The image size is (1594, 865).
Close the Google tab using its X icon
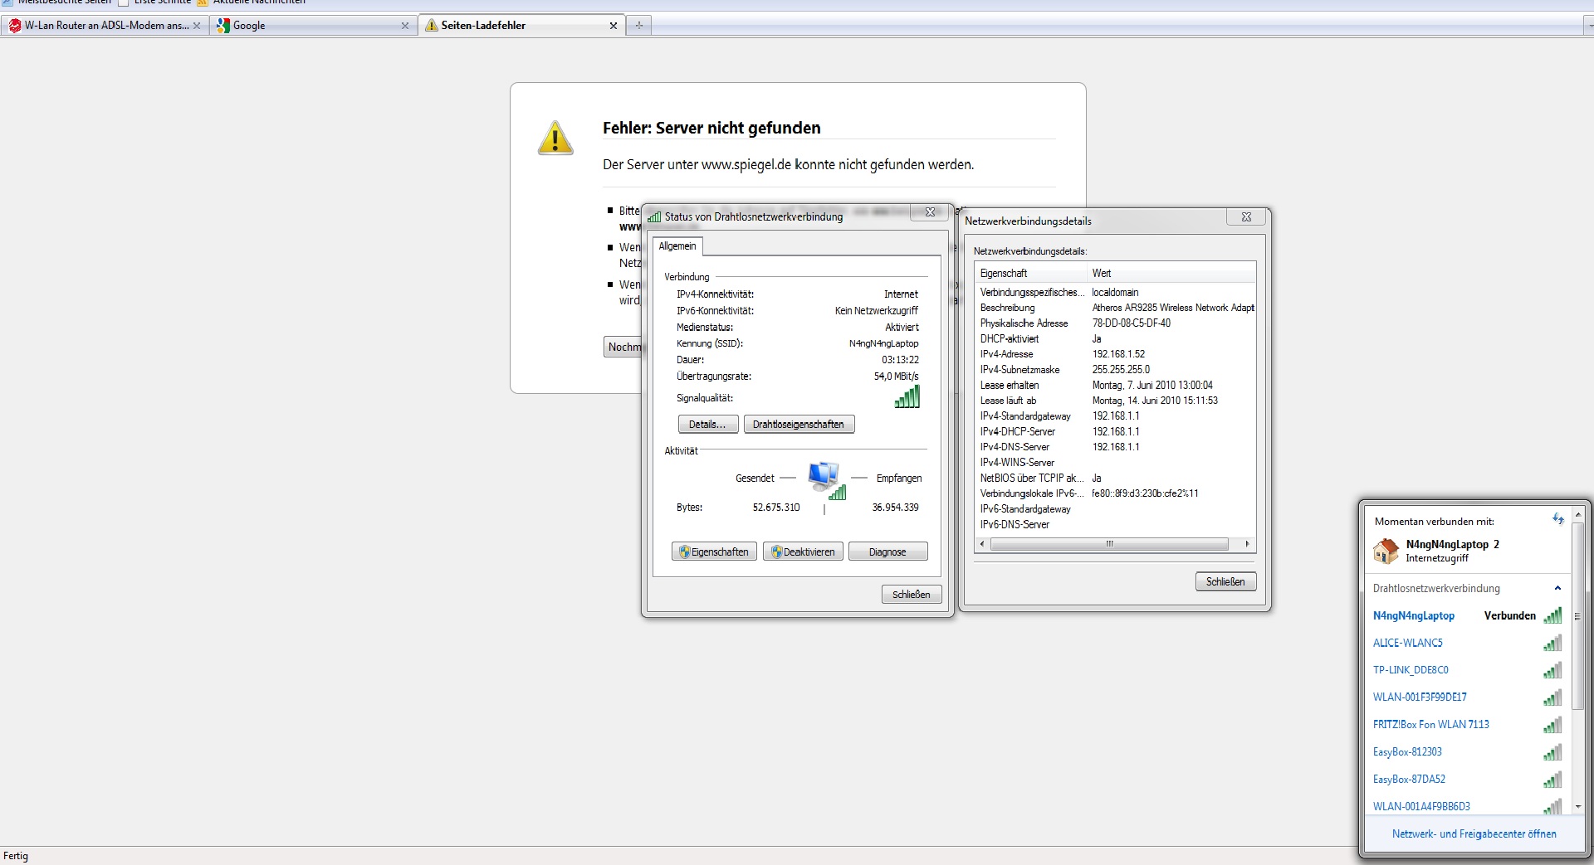[x=405, y=26]
